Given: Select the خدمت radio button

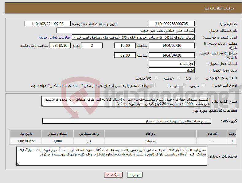Looking at the screenshot, I should 178,78.
